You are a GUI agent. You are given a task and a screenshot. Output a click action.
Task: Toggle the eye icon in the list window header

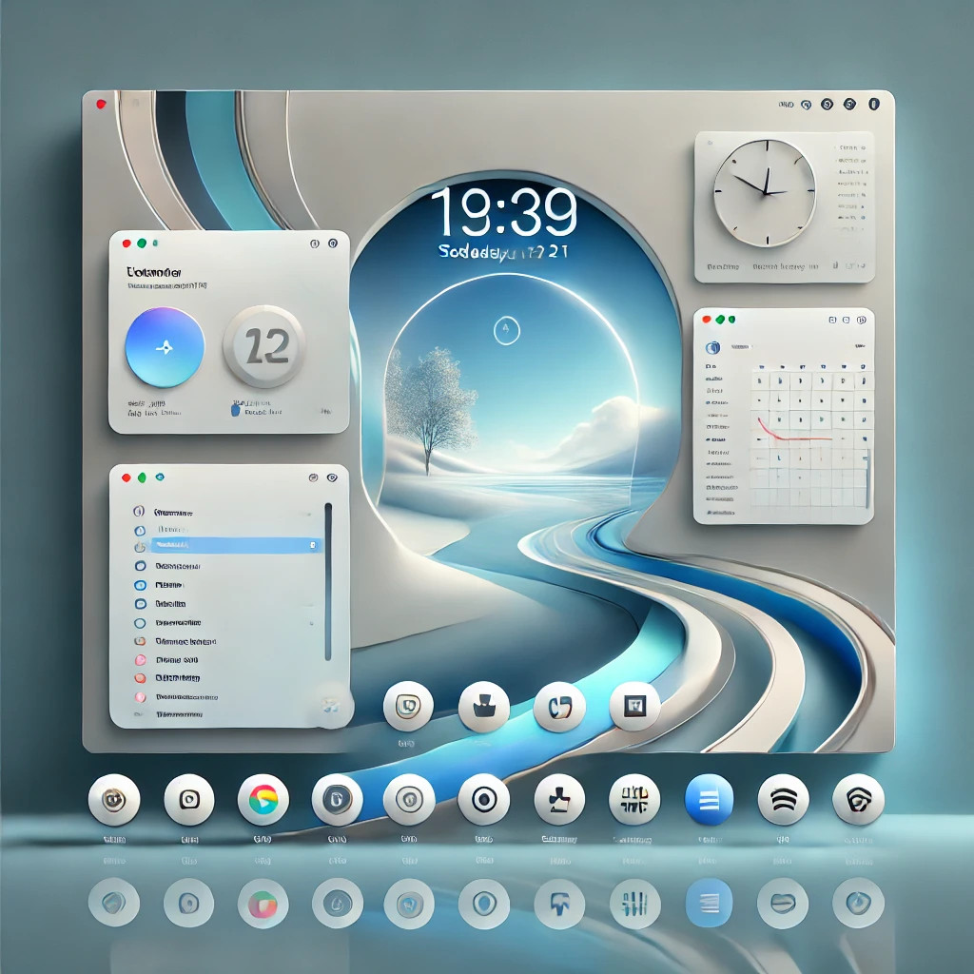click(332, 477)
